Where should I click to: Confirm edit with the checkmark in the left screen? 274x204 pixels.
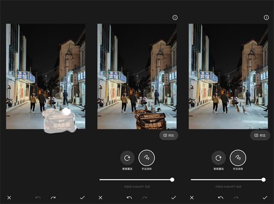82,198
